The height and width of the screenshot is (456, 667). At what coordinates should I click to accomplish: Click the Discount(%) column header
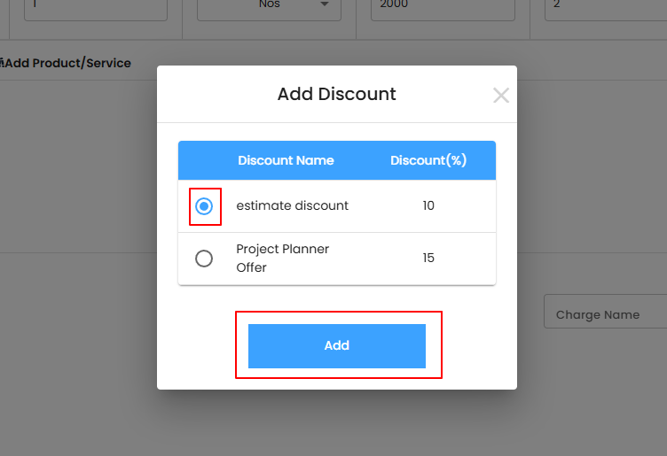(x=428, y=160)
